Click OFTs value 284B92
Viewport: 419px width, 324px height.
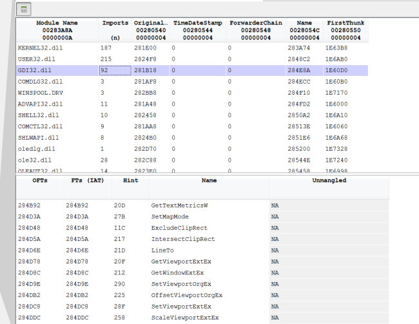[29, 205]
